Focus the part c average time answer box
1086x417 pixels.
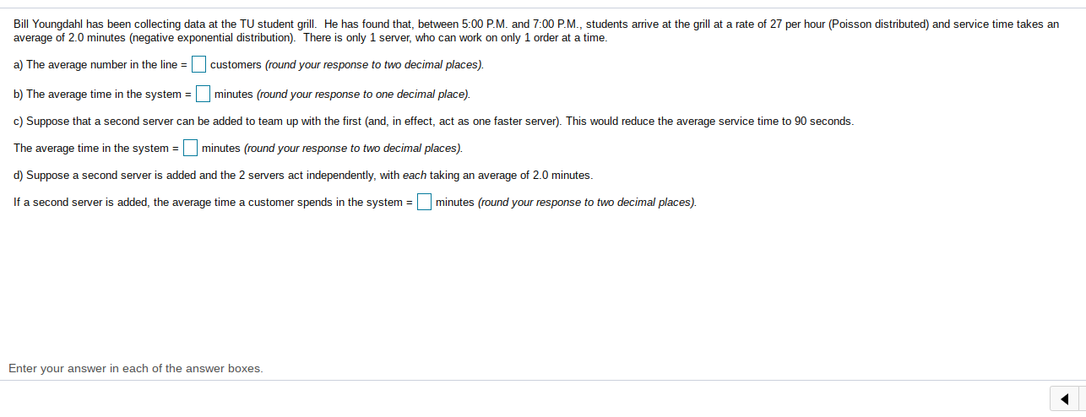[x=191, y=148]
